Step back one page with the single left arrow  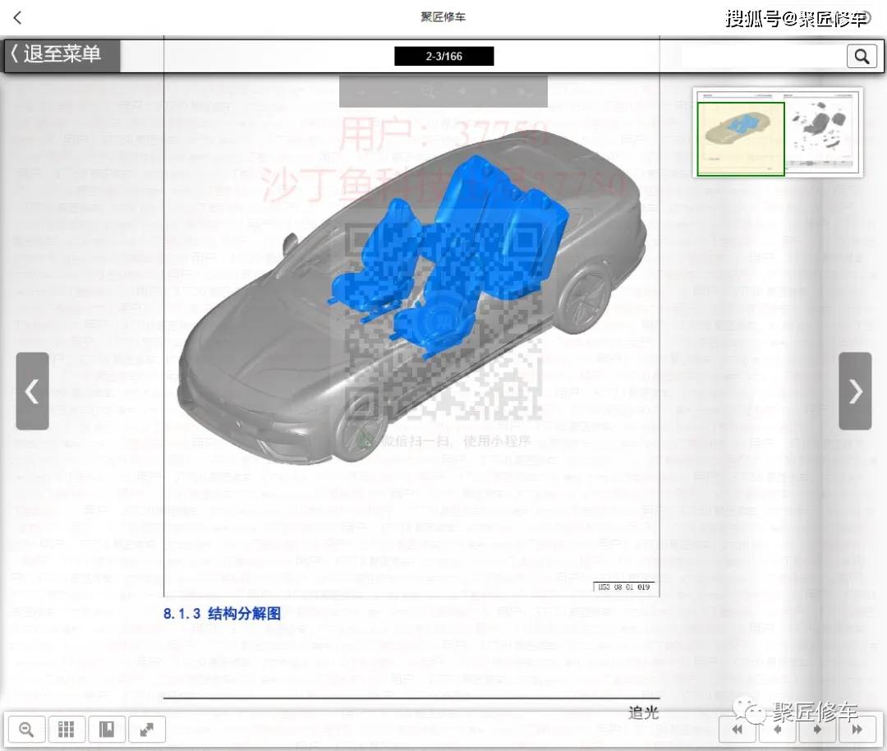tap(777, 729)
